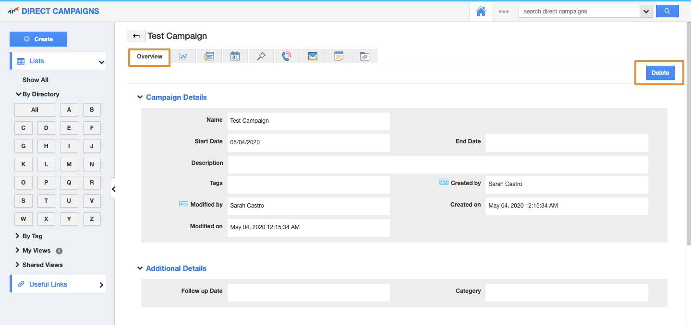
Task: Collapse the left sidebar panel handle
Action: [x=113, y=189]
